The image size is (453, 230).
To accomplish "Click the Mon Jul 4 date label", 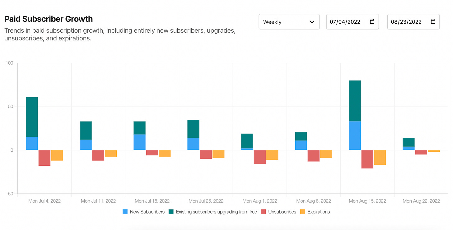I will [44, 201].
